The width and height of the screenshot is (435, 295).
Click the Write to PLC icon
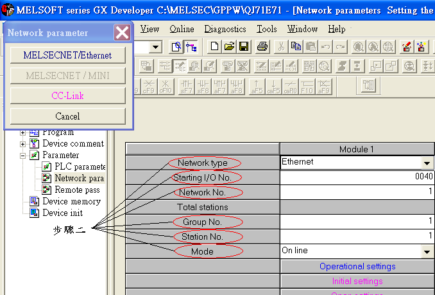(x=407, y=46)
